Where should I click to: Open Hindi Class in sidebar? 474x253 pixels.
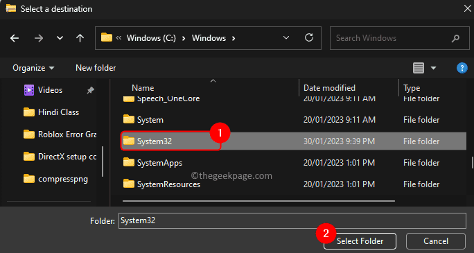click(51, 112)
